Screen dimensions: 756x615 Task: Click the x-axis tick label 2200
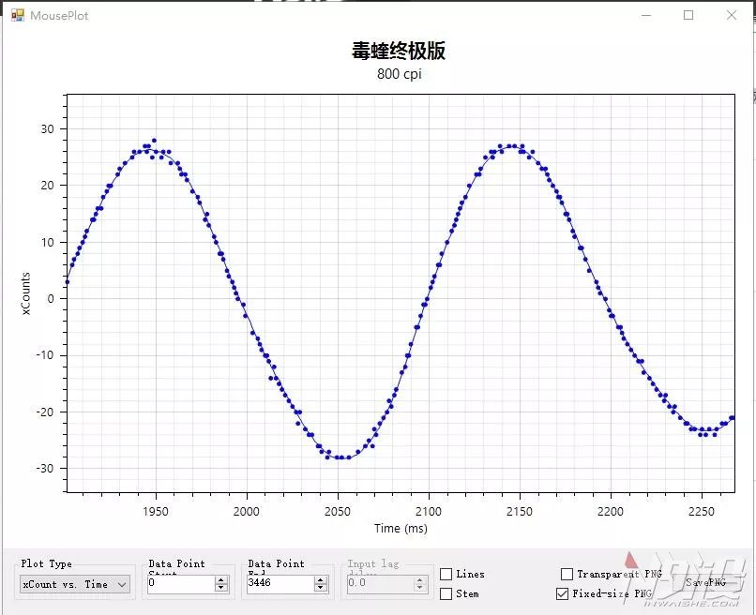tap(611, 511)
